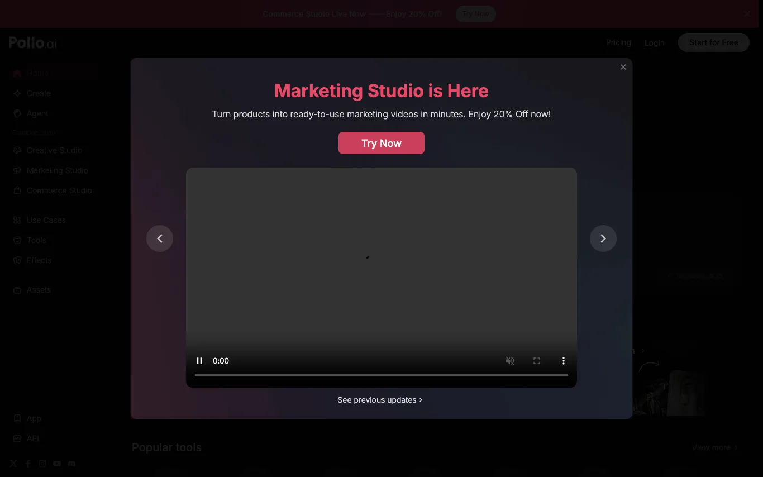The width and height of the screenshot is (763, 477).
Task: Close the Marketing Studio popup dialog
Action: pyautogui.click(x=623, y=67)
